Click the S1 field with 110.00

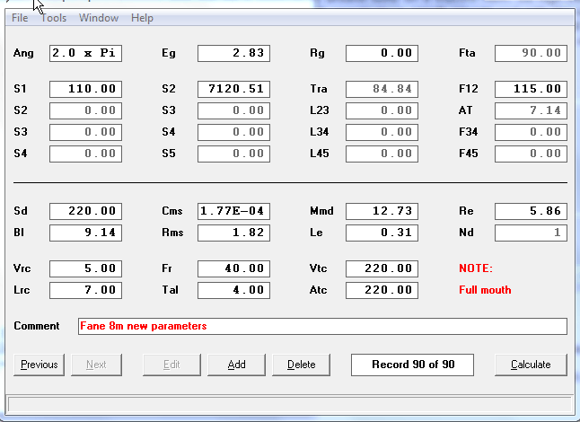point(85,89)
